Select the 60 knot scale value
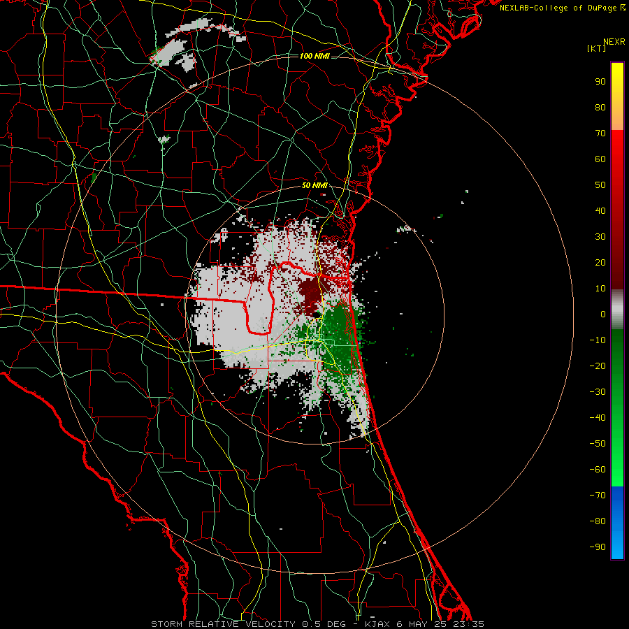 click(x=600, y=159)
